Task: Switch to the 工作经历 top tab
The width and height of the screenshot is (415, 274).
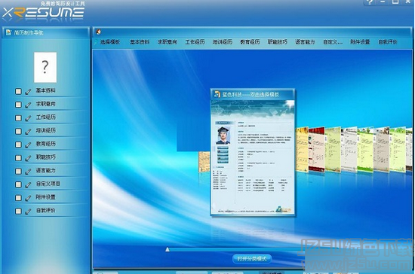Action: (195, 42)
